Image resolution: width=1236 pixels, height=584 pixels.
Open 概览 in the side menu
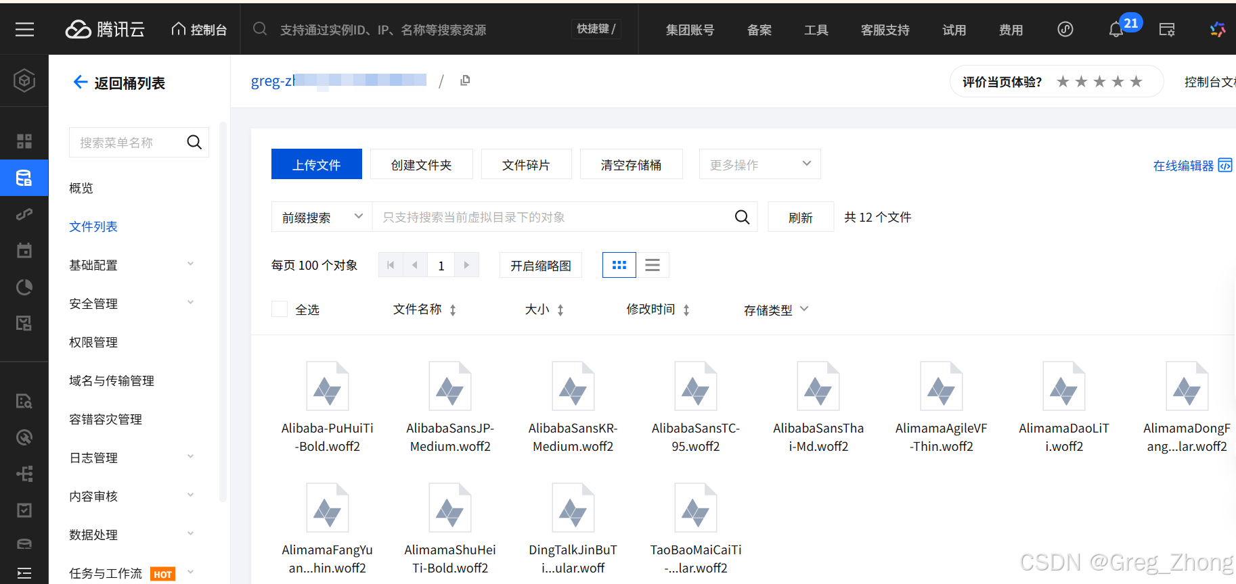pyautogui.click(x=81, y=187)
